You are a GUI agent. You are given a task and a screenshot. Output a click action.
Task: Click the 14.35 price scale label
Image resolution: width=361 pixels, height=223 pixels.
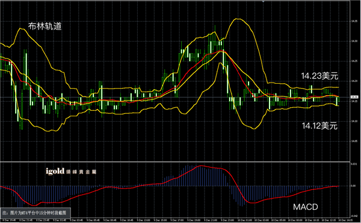coord(354,21)
